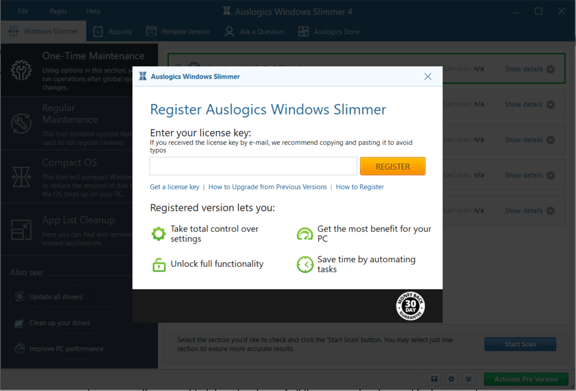Expand the panel with the double chevron
The image size is (576, 391).
tap(469, 379)
